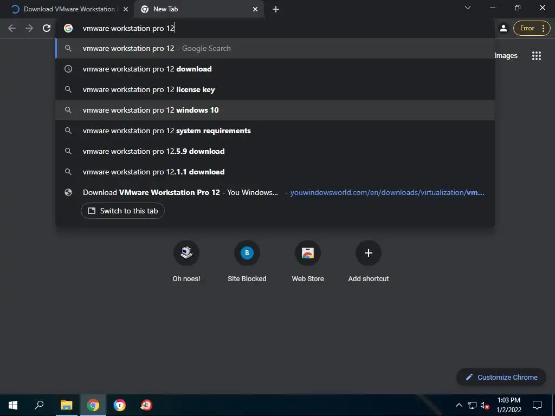Pick 'vmware workstation pro 12 windows 10' suggestion
Image resolution: width=555 pixels, height=416 pixels.
tap(275, 110)
